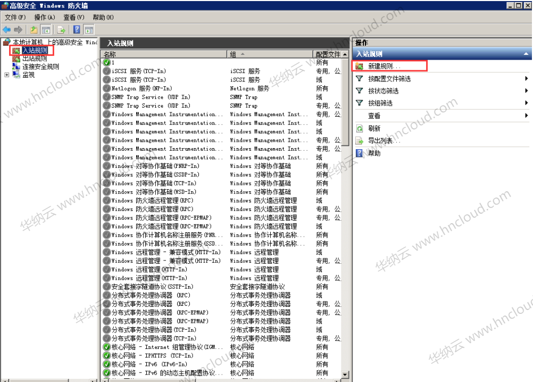Open the 文件(F) menu
This screenshot has height=382, width=533.
tap(15, 18)
